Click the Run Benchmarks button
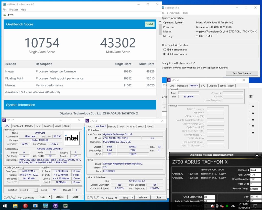Screen dimensions: 262x210 click(x=242, y=73)
